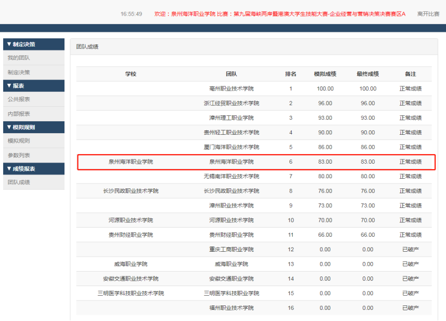Image resolution: width=446 pixels, height=321 pixels.
Task: Click the 最终成绩 column header
Action: (368, 74)
